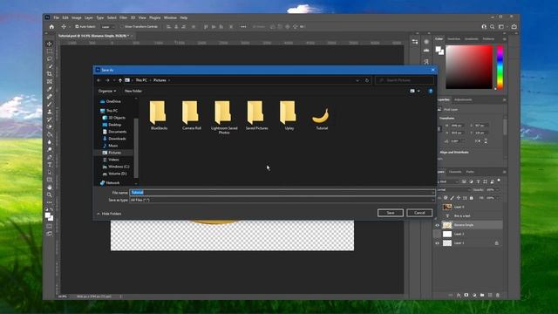This screenshot has height=314, width=558.
Task: Open the BlueStacks folder
Action: pos(159,115)
